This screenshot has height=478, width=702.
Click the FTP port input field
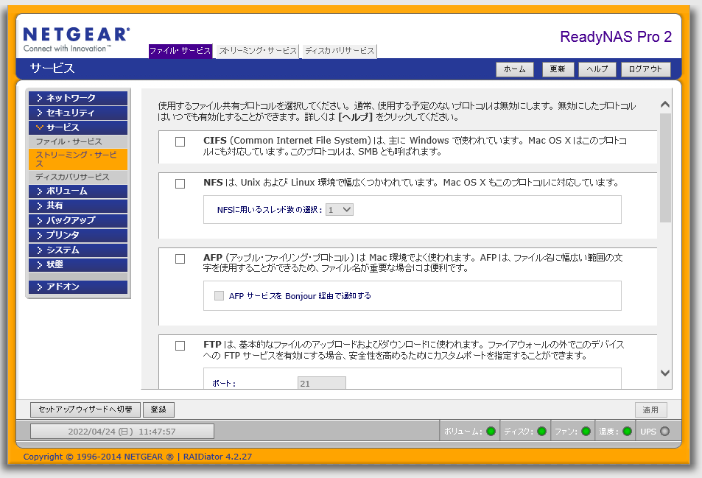[321, 382]
